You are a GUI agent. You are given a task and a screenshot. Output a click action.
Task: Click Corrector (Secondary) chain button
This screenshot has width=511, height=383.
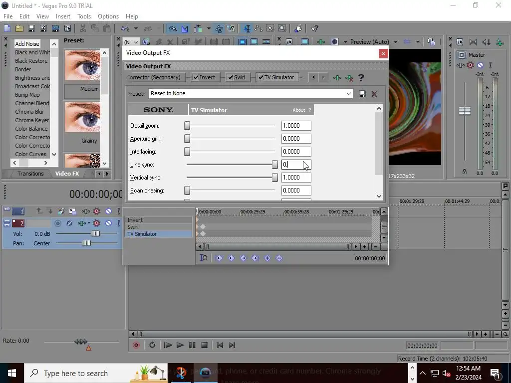(156, 77)
